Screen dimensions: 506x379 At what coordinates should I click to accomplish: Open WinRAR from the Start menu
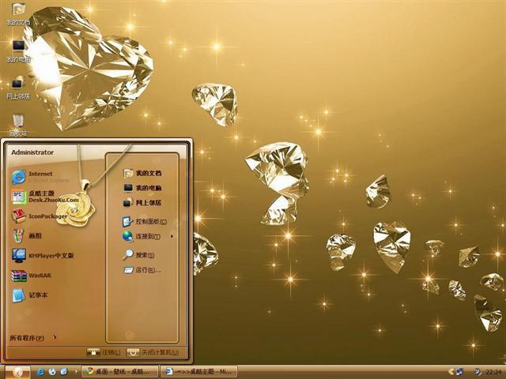pyautogui.click(x=32, y=276)
